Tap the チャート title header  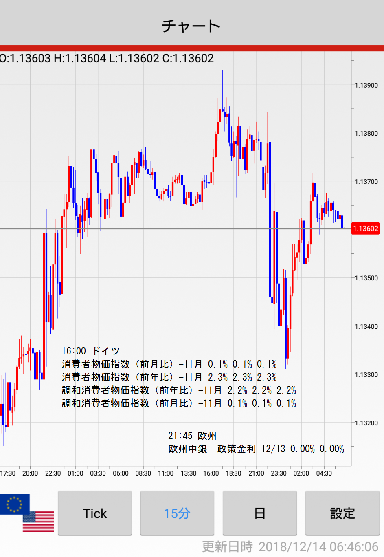192,26
